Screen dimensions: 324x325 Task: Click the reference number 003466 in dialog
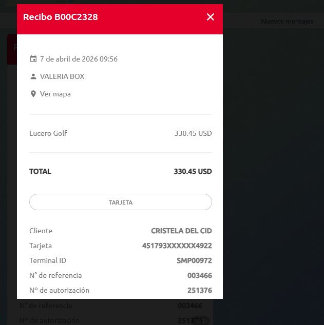[x=199, y=275]
